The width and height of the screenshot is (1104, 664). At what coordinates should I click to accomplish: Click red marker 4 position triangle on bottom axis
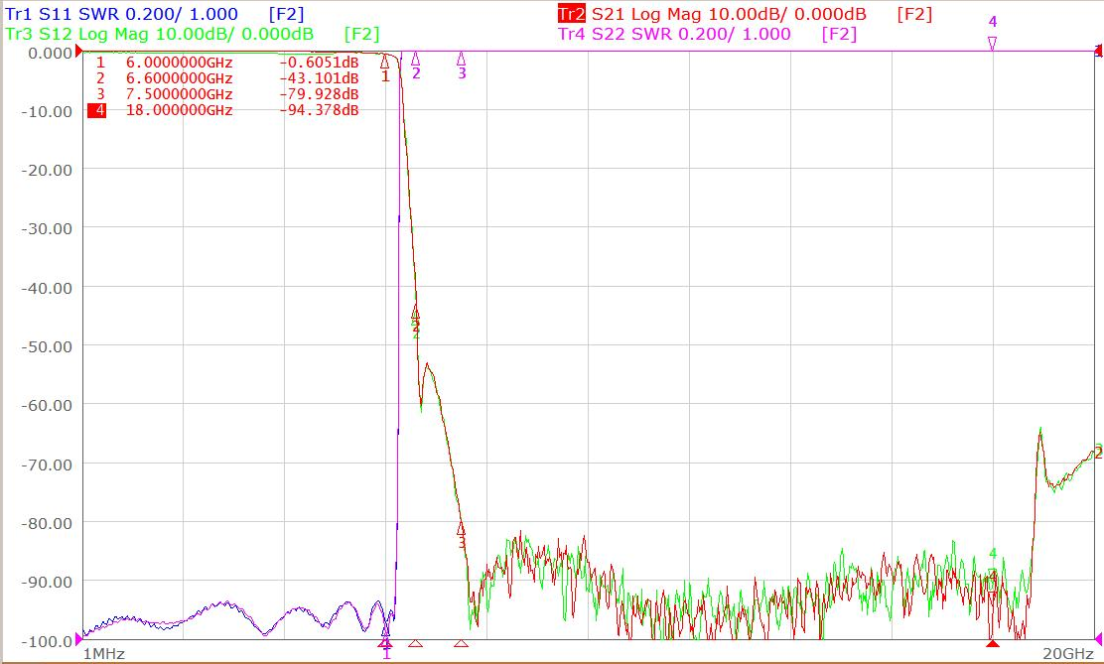coord(992,643)
